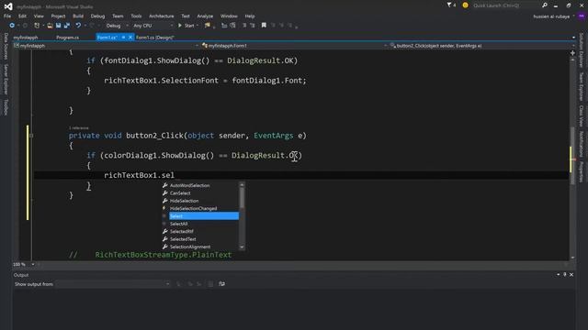Open the Analyze menu
The image size is (588, 330).
coord(205,16)
